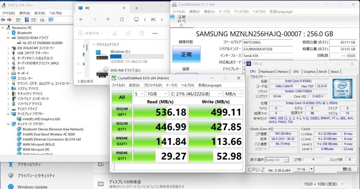Screen dimensions: 360x189
Task: Expand the Bluetooth category in Device Manager
Action: click(9, 33)
